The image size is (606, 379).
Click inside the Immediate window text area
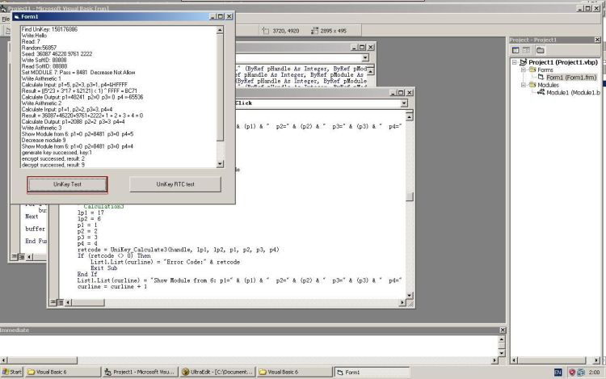point(249,346)
